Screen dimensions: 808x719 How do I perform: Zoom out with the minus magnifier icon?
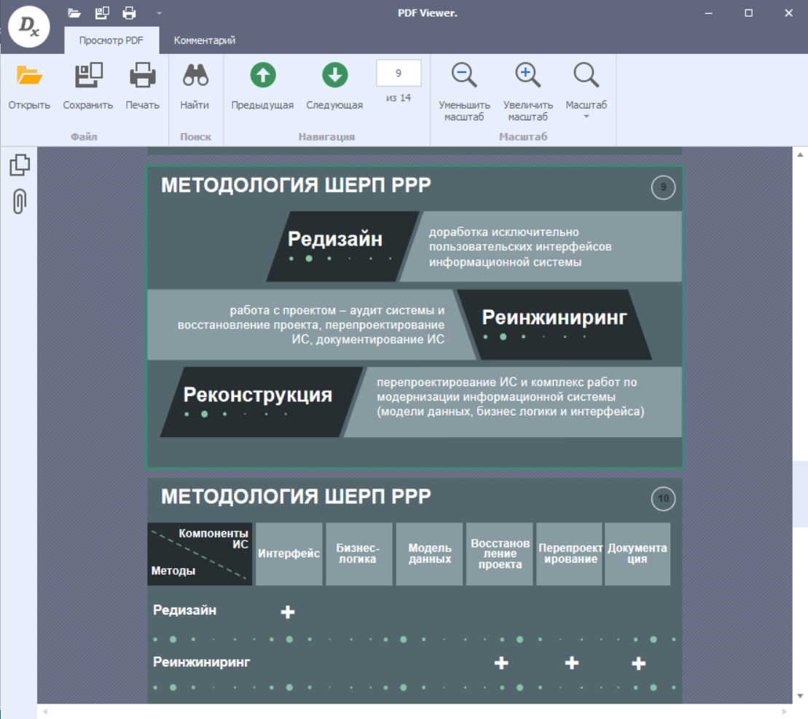pyautogui.click(x=464, y=76)
